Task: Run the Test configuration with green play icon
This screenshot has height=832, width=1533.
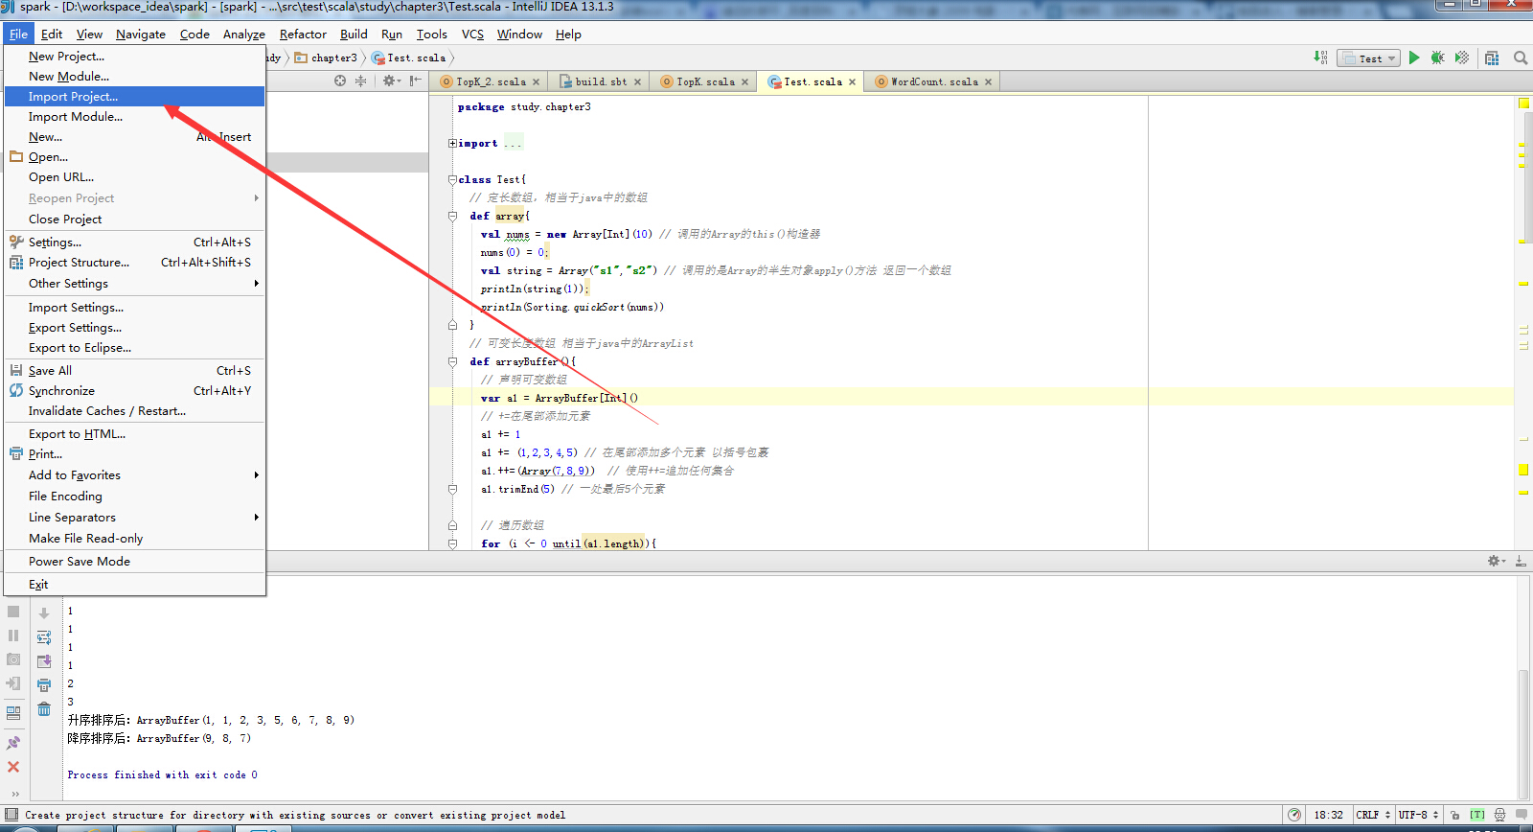Action: tap(1414, 58)
